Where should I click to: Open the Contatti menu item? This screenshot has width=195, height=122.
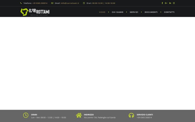(169, 12)
